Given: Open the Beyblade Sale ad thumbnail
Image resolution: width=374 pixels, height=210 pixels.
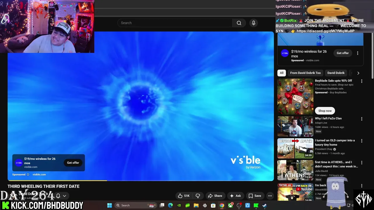Looking at the screenshot, I should click(295, 97).
